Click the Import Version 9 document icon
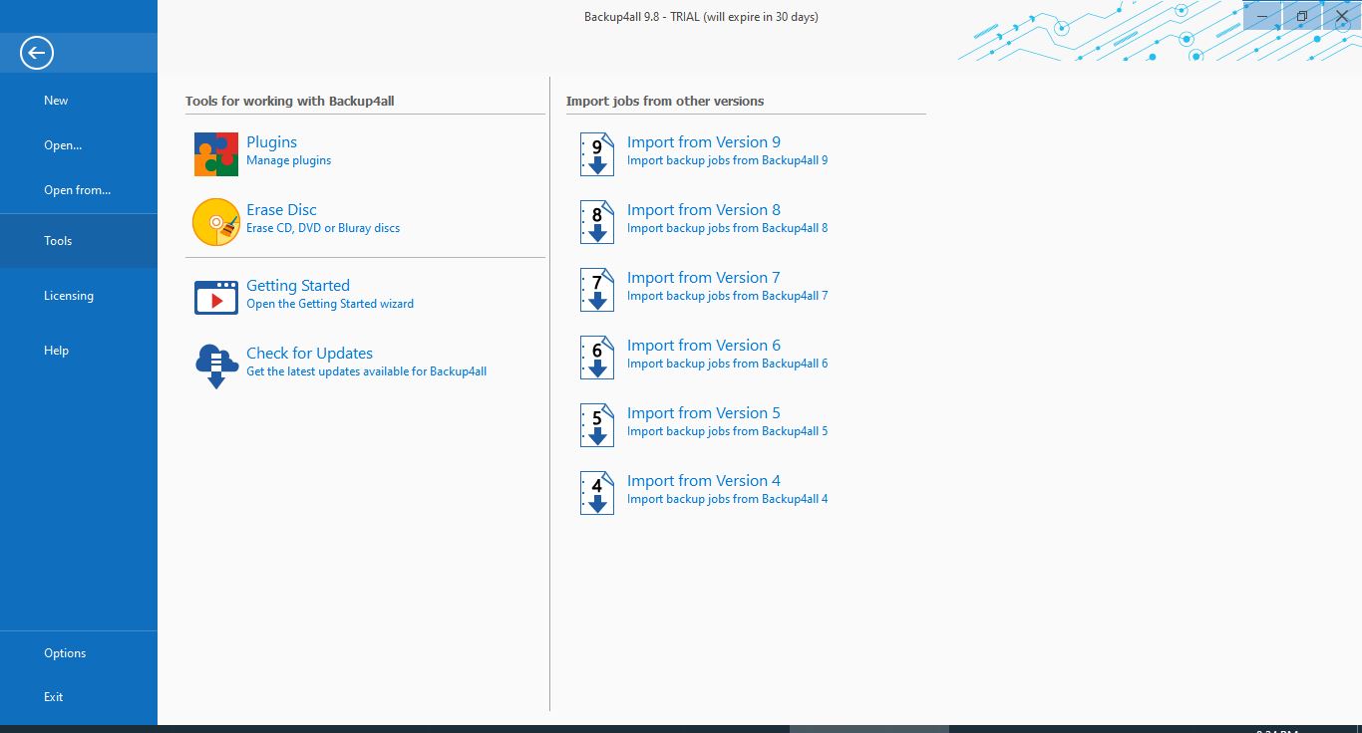 point(597,154)
